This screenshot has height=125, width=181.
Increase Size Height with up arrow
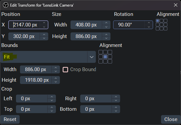(106, 34)
